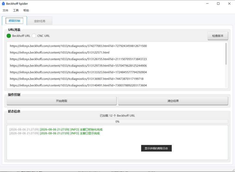Screen dimensions: 235x172
Task: Click the 显示详细的爬取日志 tooltip
Action: point(156,148)
